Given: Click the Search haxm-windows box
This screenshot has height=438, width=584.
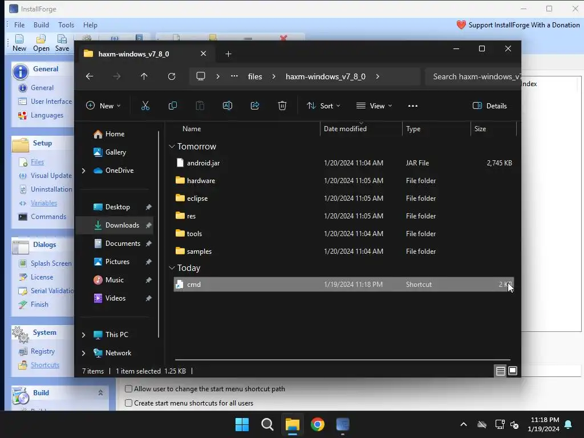Looking at the screenshot, I should pyautogui.click(x=473, y=76).
